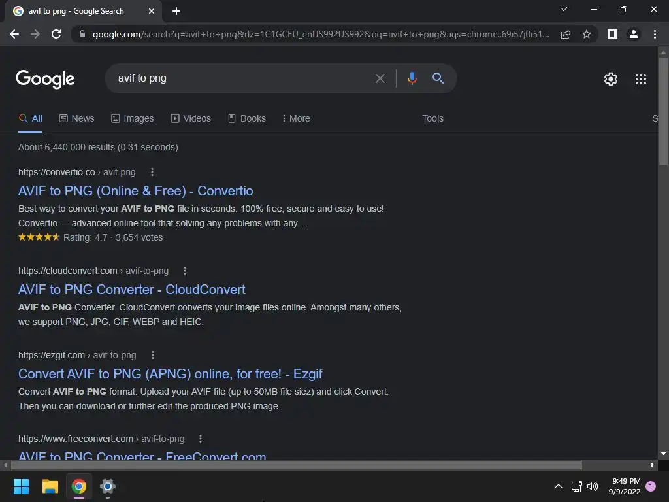This screenshot has width=669, height=502.
Task: Clear the search box text
Action: (x=380, y=78)
